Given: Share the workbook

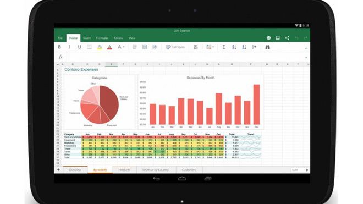Looking at the screenshot, I should (287, 38).
